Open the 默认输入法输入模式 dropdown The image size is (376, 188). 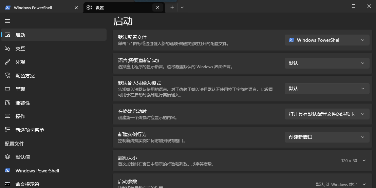tap(327, 89)
